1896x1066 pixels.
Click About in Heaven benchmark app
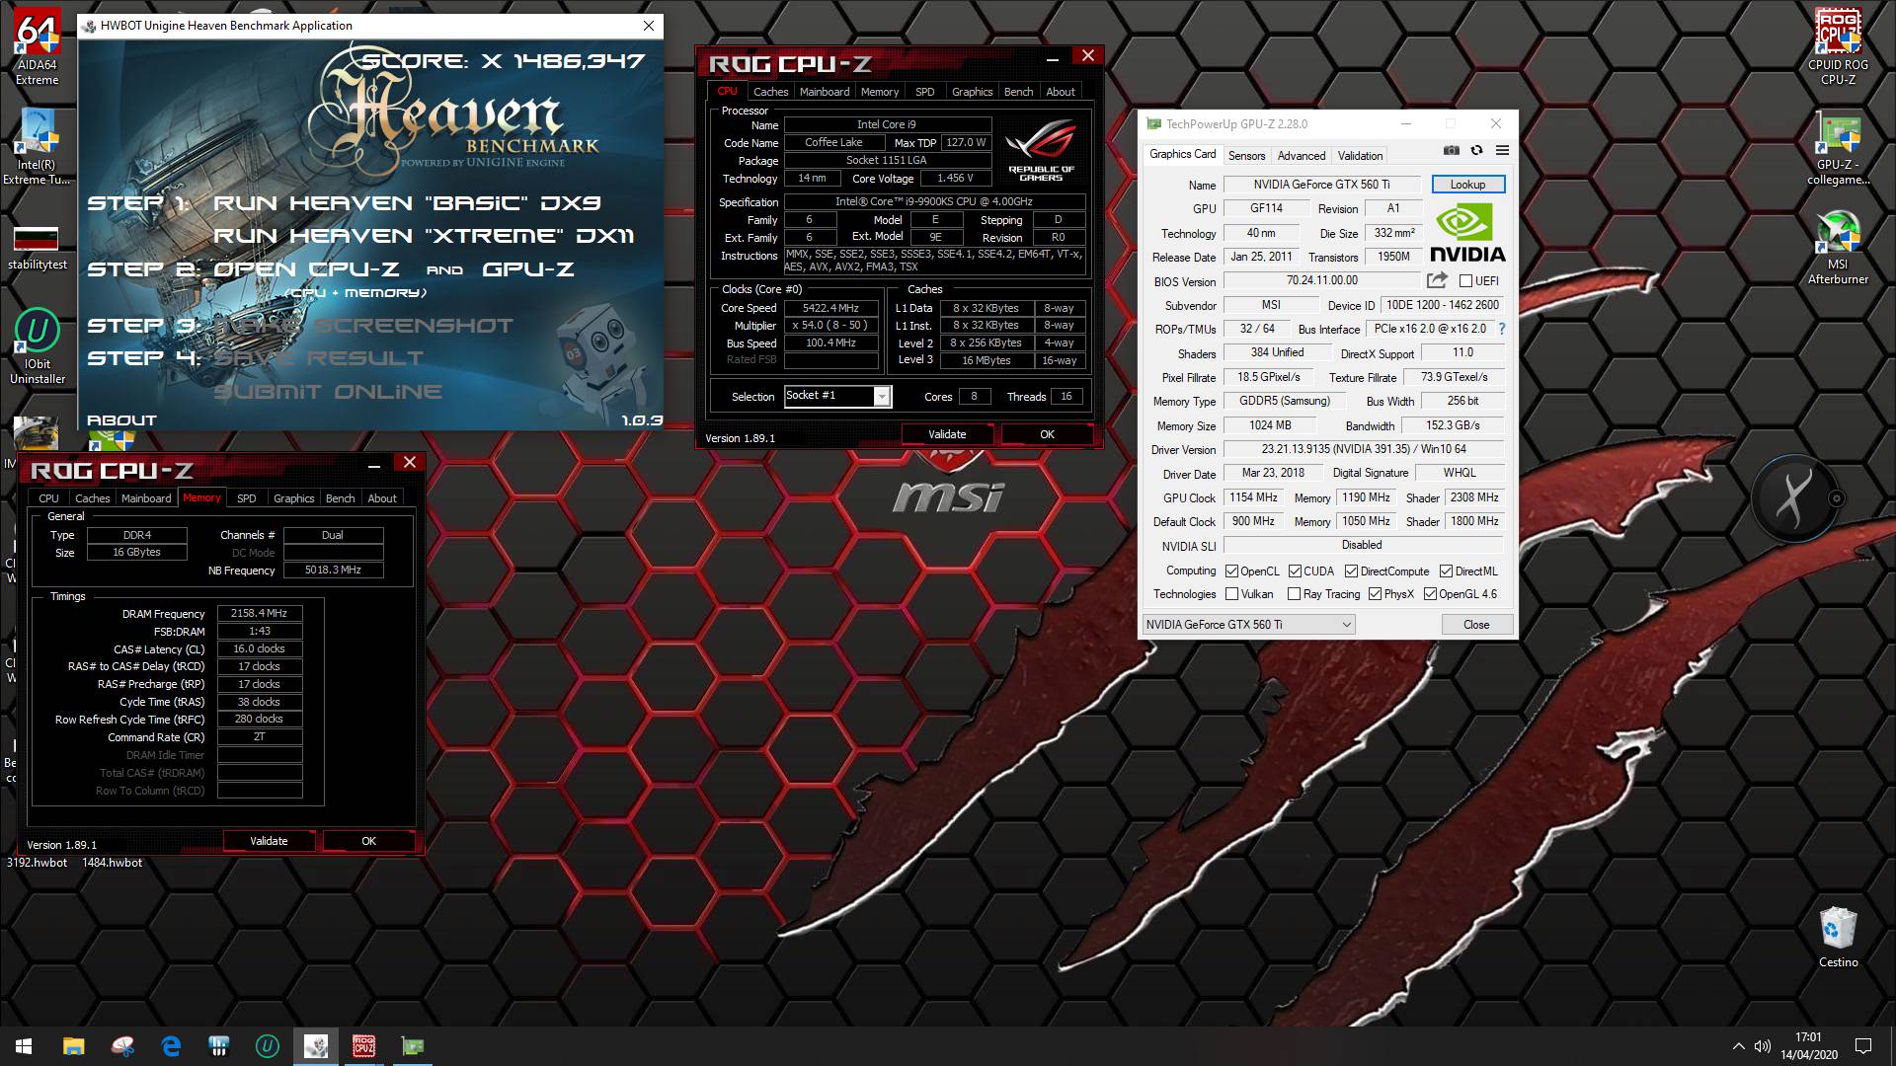pyautogui.click(x=121, y=420)
